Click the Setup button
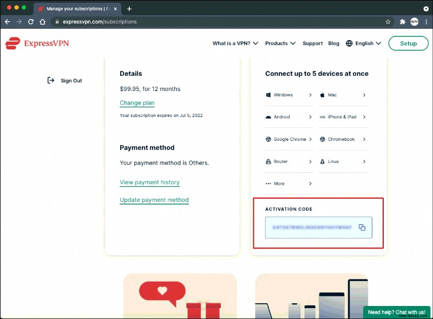The image size is (433, 319). pyautogui.click(x=409, y=43)
